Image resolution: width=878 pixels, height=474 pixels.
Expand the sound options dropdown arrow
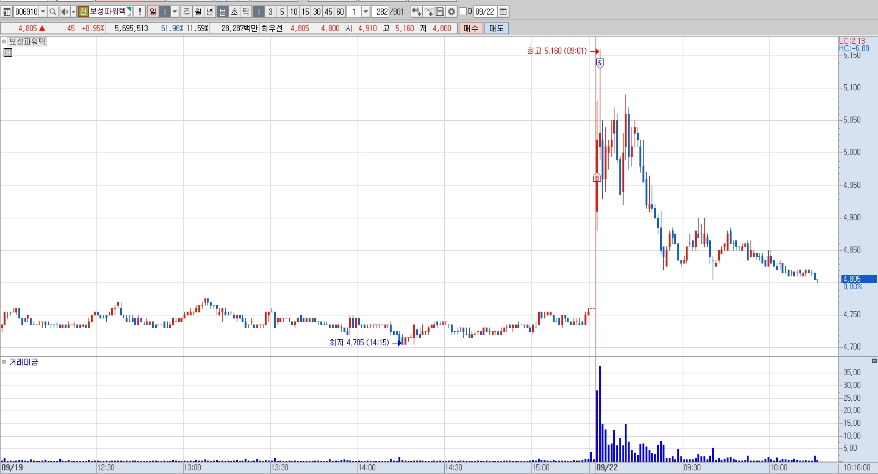[73, 12]
